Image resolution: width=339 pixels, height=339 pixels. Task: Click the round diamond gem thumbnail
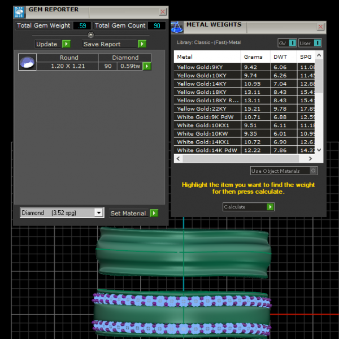28,62
